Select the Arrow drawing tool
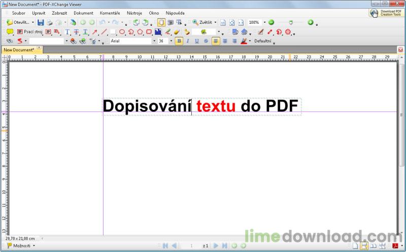The image size is (406, 252). (94, 32)
